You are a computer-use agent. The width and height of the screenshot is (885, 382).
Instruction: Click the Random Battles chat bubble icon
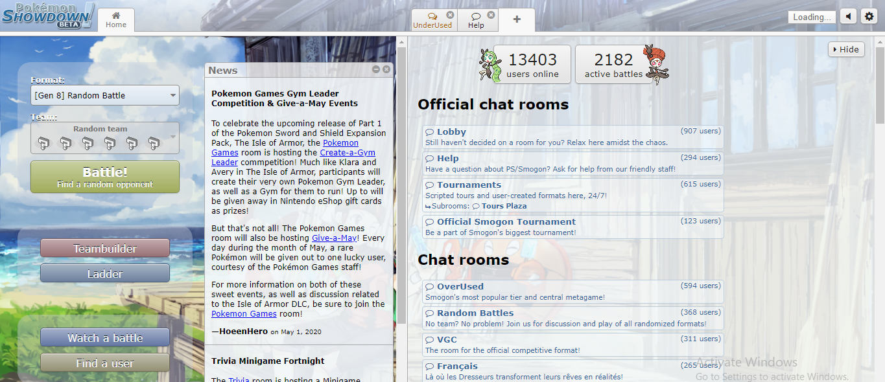[x=430, y=313]
